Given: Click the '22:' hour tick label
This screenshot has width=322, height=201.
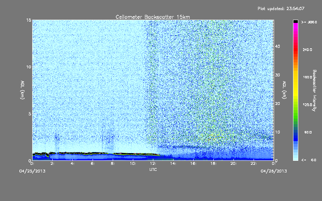Looking at the screenshot, I should pos(254,164).
